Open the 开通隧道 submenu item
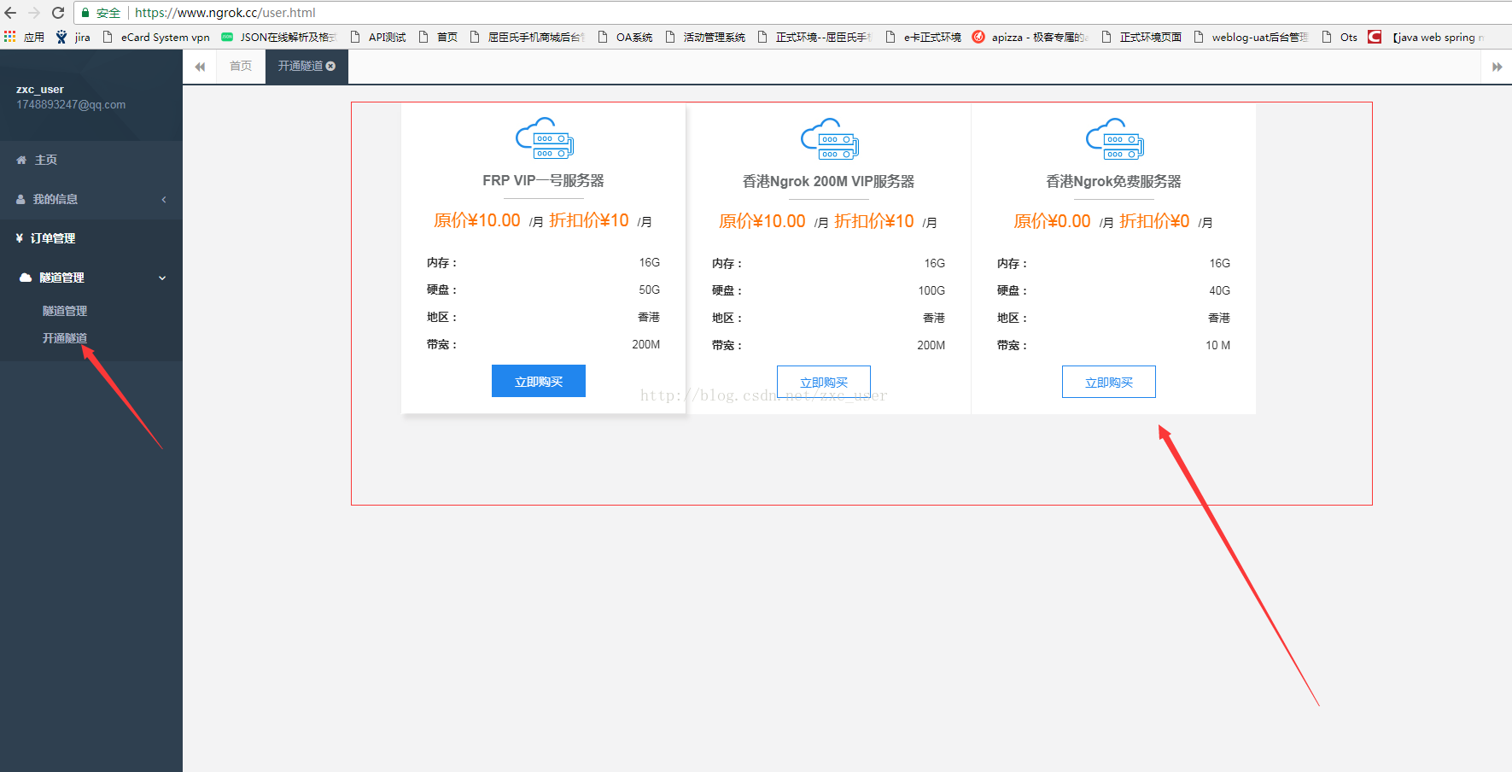The image size is (1512, 772). click(x=65, y=338)
